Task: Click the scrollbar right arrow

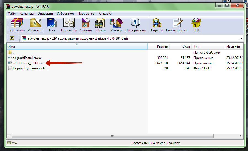Action: point(240,136)
